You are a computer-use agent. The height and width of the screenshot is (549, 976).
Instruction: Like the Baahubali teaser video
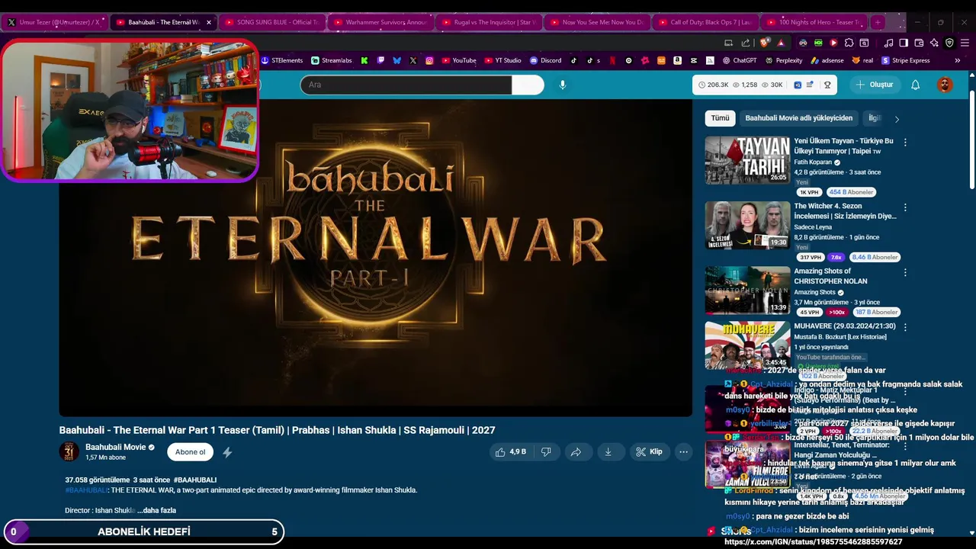pyautogui.click(x=510, y=451)
